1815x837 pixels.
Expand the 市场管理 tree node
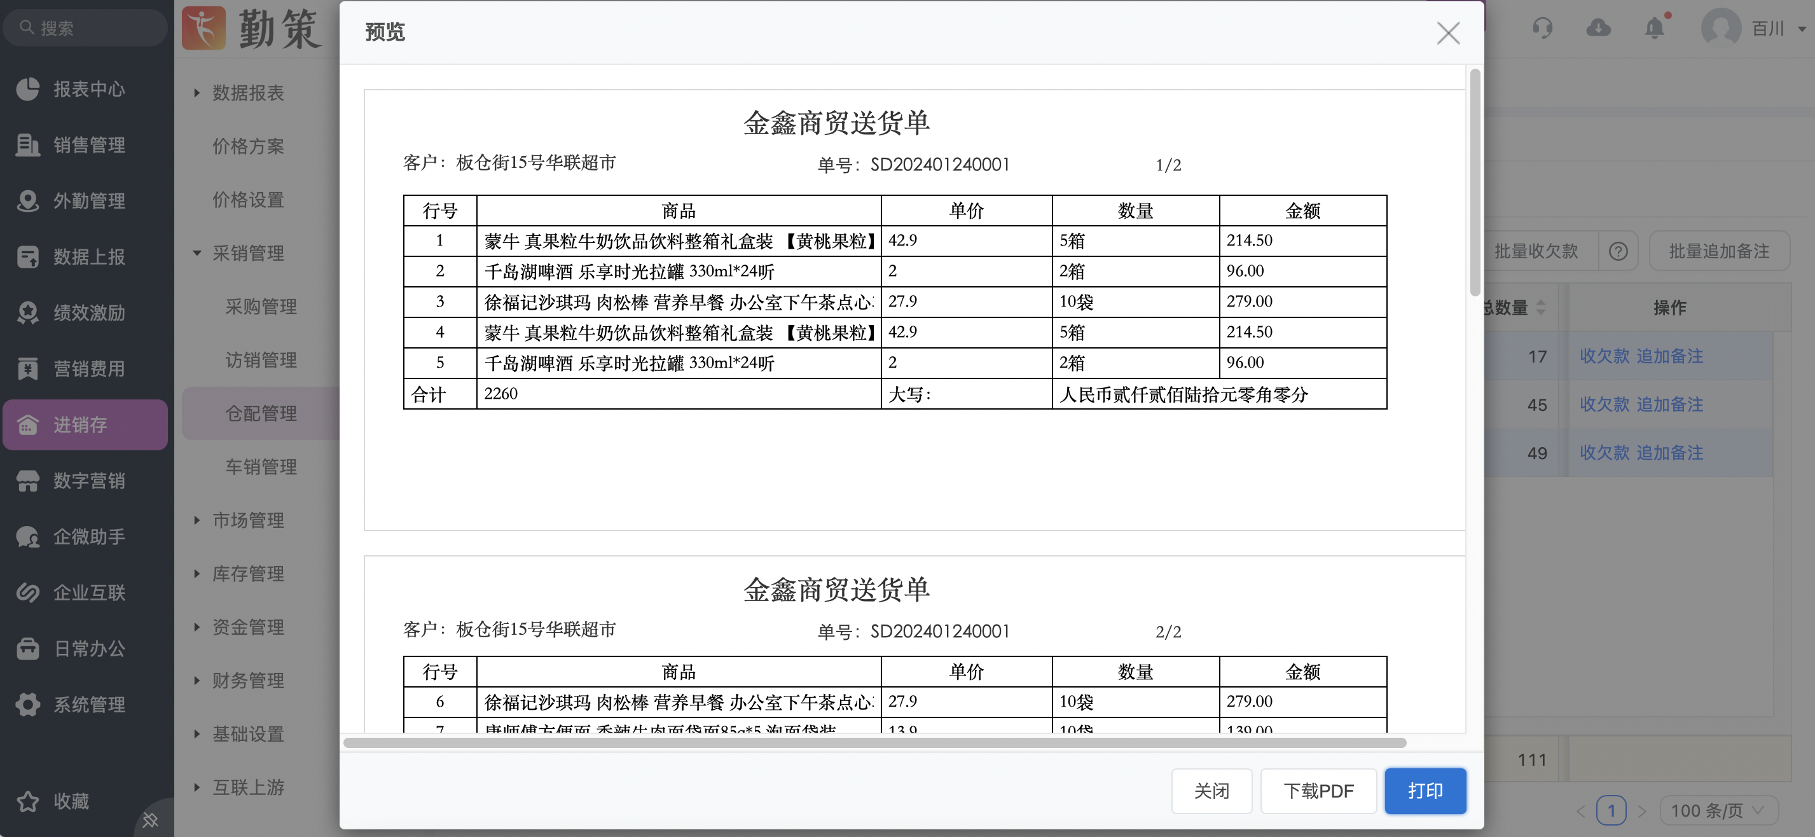pyautogui.click(x=197, y=520)
